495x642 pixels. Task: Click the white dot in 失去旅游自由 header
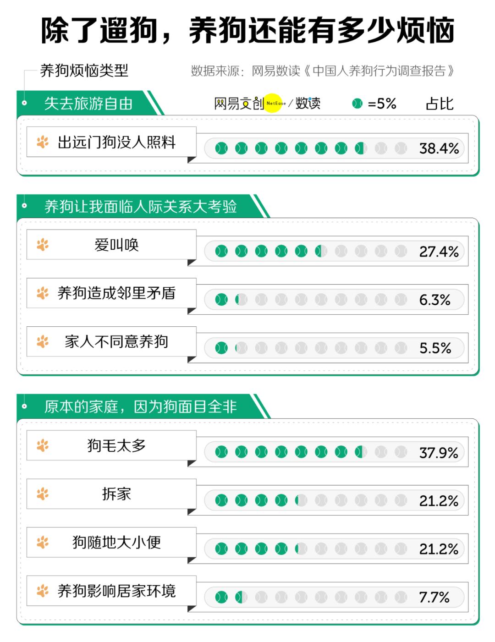pyautogui.click(x=24, y=103)
